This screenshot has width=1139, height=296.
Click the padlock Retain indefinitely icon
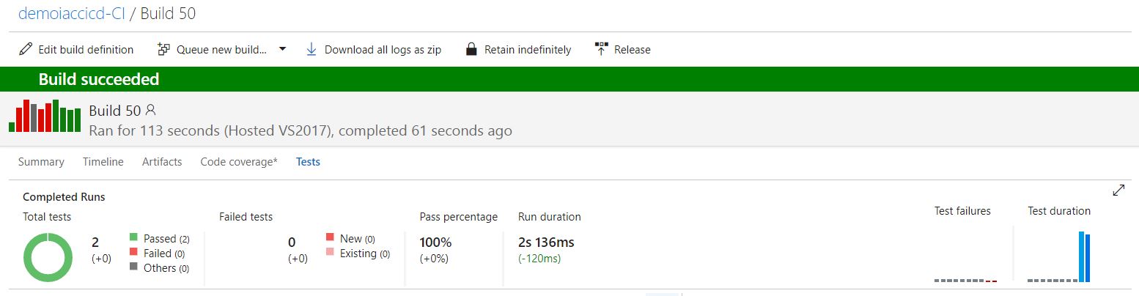tap(472, 49)
